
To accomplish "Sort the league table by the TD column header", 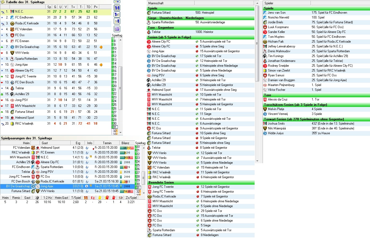I will click(88, 7).
